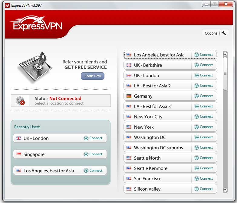
Task: Click the Singapore flag in Recently Used
Action: (x=18, y=154)
